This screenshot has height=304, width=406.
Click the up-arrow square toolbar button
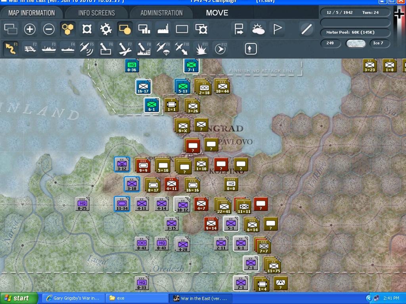point(251,49)
